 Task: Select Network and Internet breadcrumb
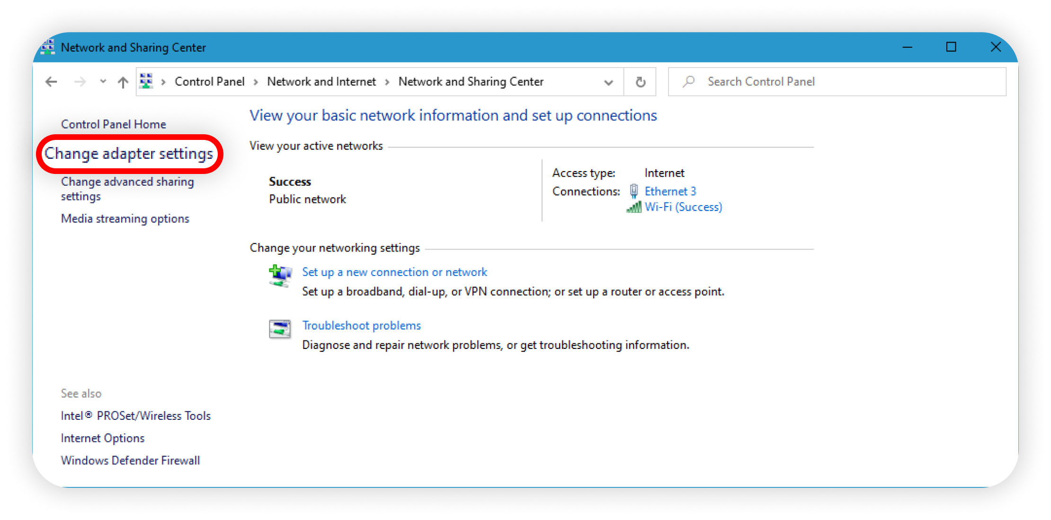coord(321,82)
